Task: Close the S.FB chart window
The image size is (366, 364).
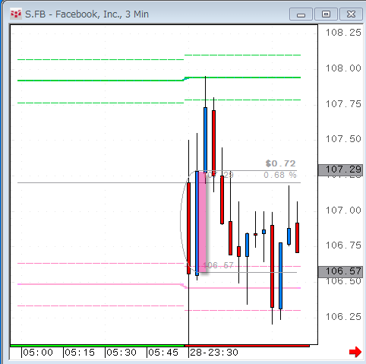Action: click(351, 14)
